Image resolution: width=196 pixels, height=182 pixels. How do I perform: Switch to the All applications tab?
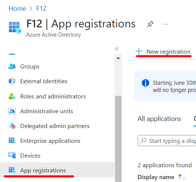tap(159, 119)
